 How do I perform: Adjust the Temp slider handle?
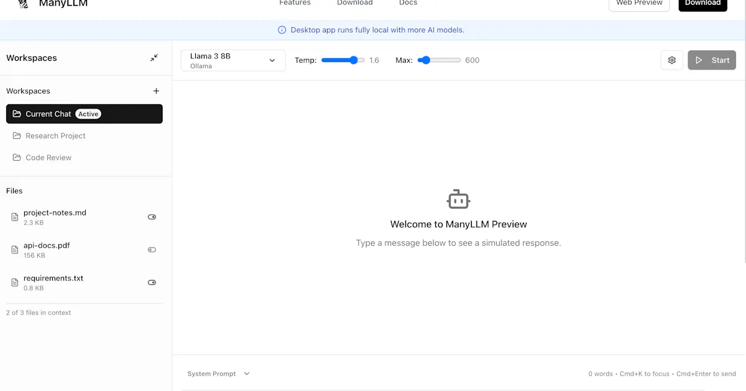(354, 60)
